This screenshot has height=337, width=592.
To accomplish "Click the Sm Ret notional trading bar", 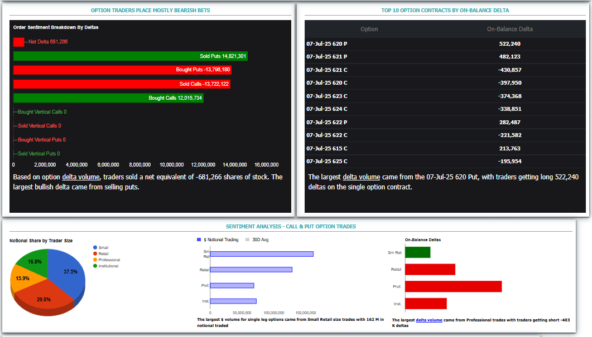I will click(x=262, y=254).
